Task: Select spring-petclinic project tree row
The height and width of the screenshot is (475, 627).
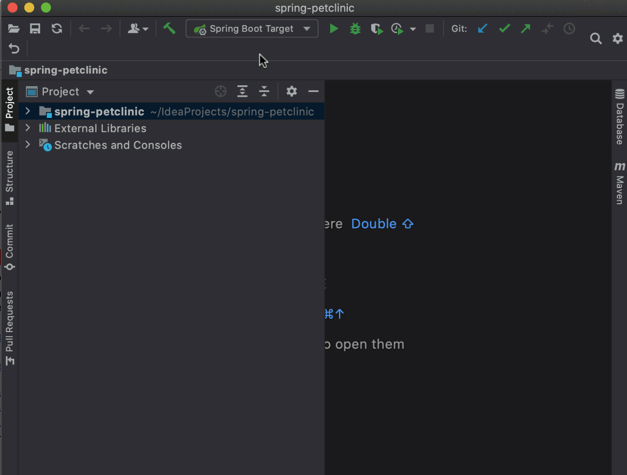Action: tap(171, 111)
